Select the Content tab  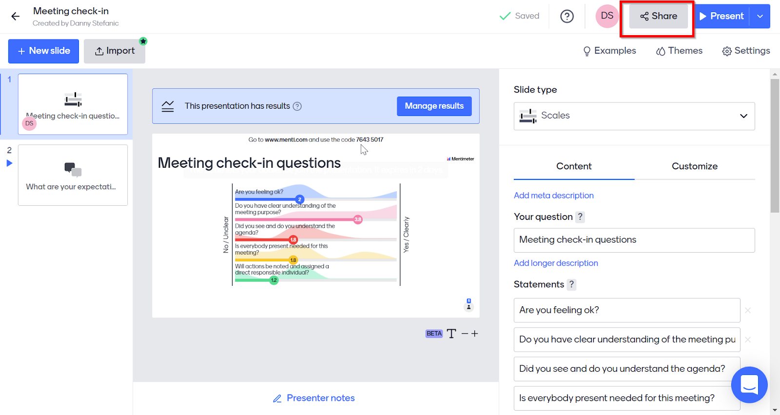click(x=574, y=166)
